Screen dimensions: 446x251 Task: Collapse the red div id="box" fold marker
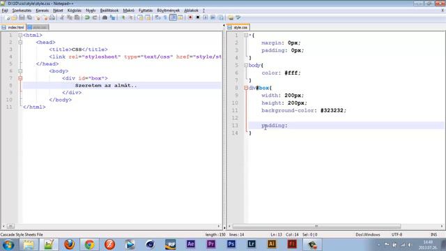[20, 78]
